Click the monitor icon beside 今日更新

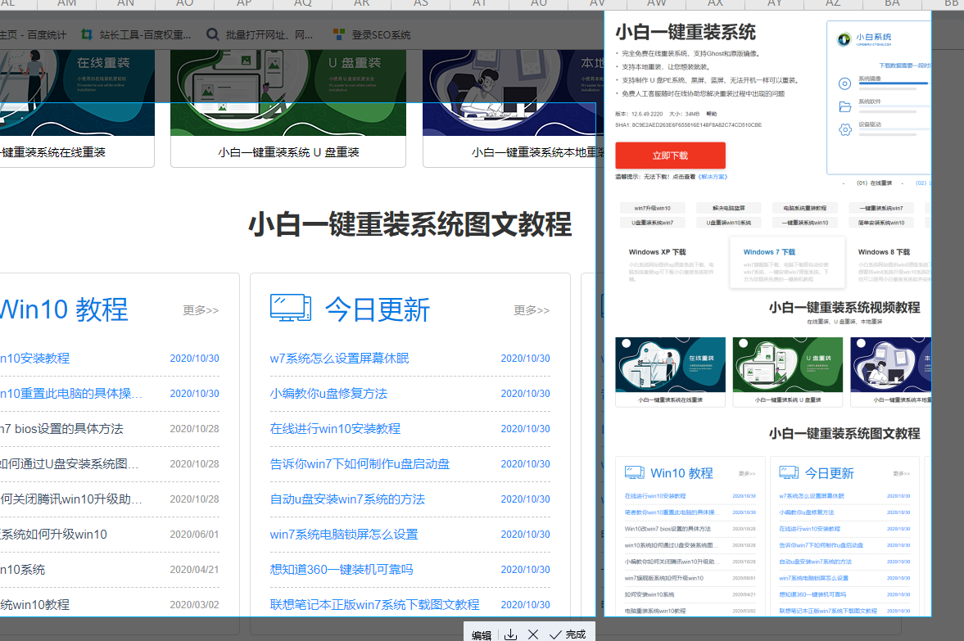tap(291, 309)
